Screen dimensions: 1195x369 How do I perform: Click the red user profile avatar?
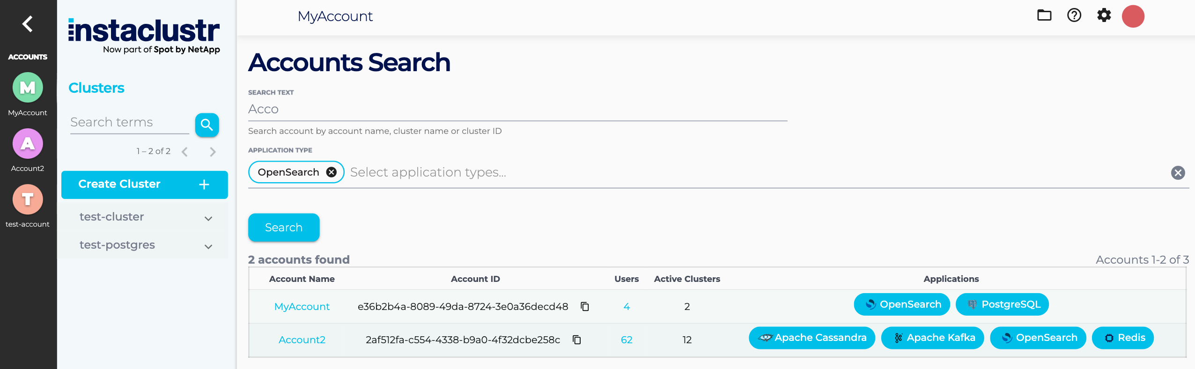click(x=1133, y=16)
